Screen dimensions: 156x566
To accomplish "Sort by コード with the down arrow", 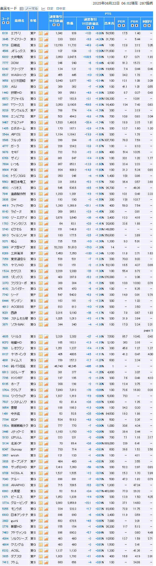I will click(8, 23).
